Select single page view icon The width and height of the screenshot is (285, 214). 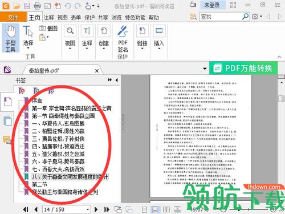pyautogui.click(x=144, y=209)
